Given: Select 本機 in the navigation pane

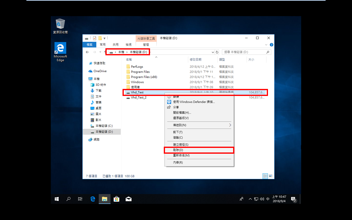Looking at the screenshot, I should tap(97, 79).
